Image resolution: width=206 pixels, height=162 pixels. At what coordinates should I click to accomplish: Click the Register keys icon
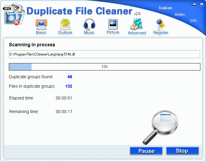click(x=161, y=24)
